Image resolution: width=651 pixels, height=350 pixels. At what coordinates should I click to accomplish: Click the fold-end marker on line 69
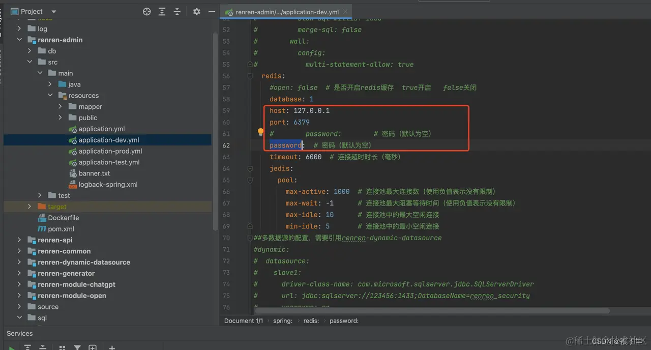coord(250,226)
